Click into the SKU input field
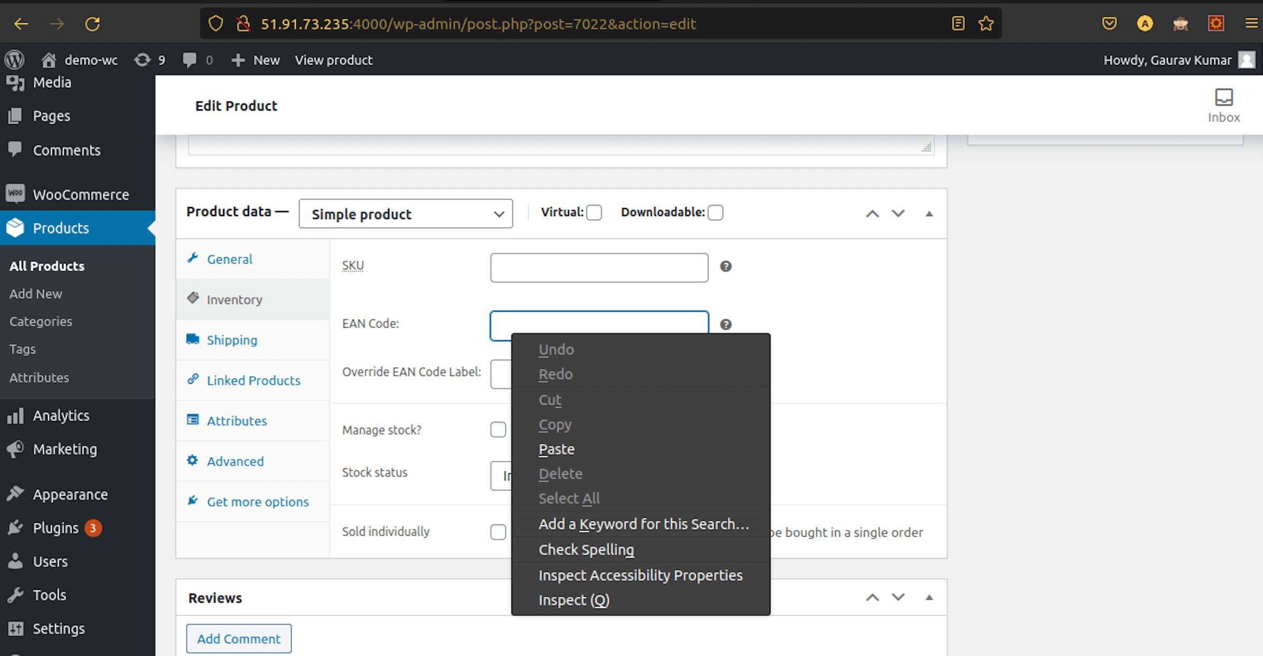This screenshot has height=656, width=1263. click(599, 268)
